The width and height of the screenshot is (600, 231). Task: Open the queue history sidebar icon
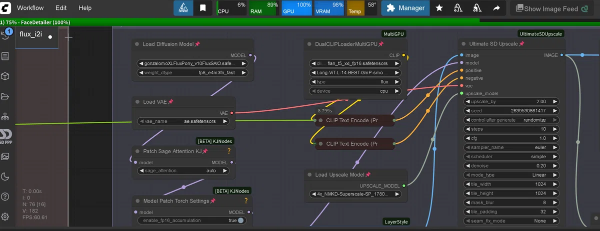tap(5, 35)
